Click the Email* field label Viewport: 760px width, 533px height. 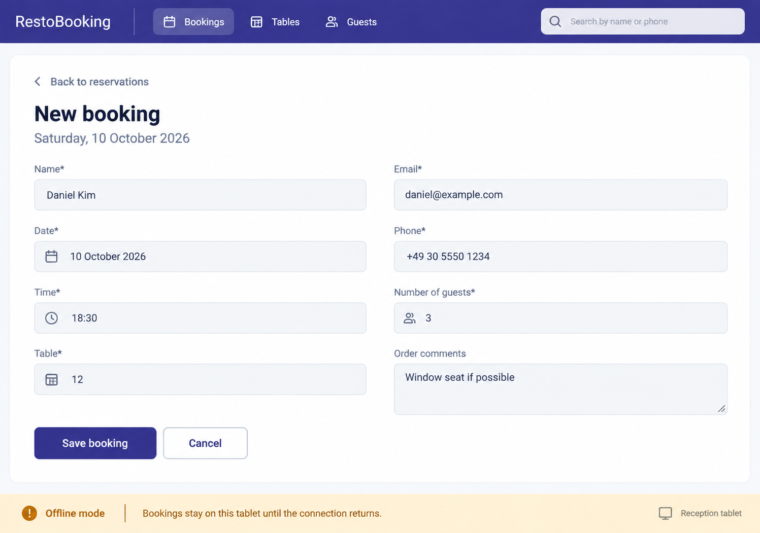[x=408, y=169]
